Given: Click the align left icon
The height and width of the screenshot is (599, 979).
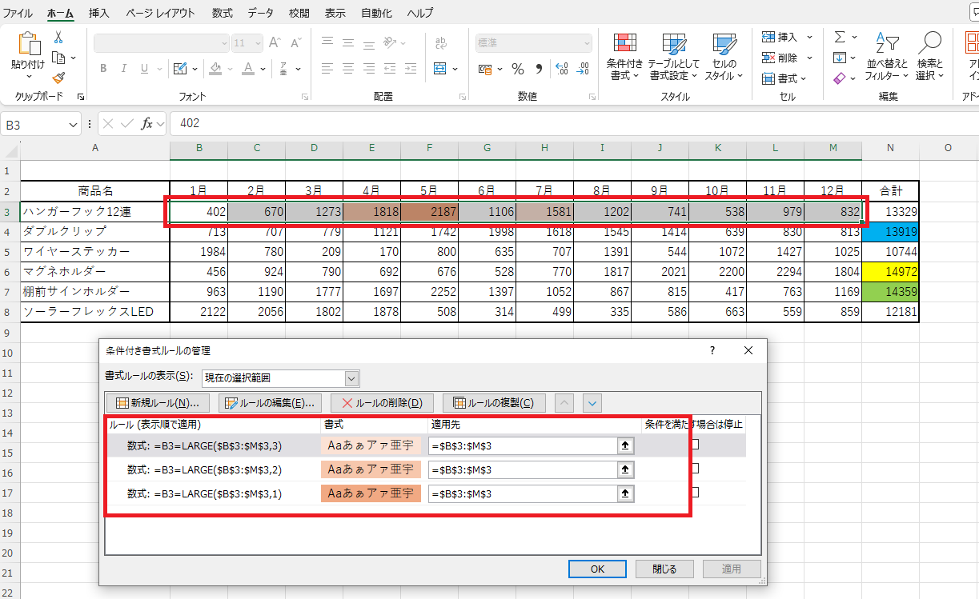Looking at the screenshot, I should [327, 69].
